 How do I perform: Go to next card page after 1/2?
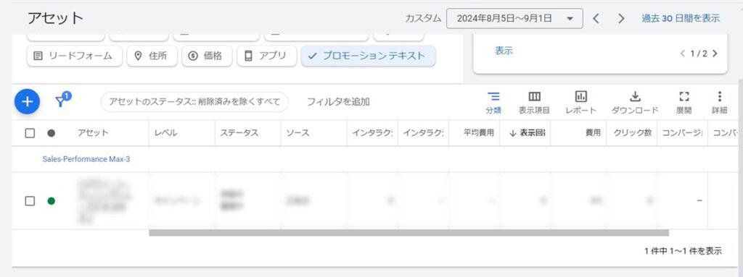pyautogui.click(x=715, y=54)
